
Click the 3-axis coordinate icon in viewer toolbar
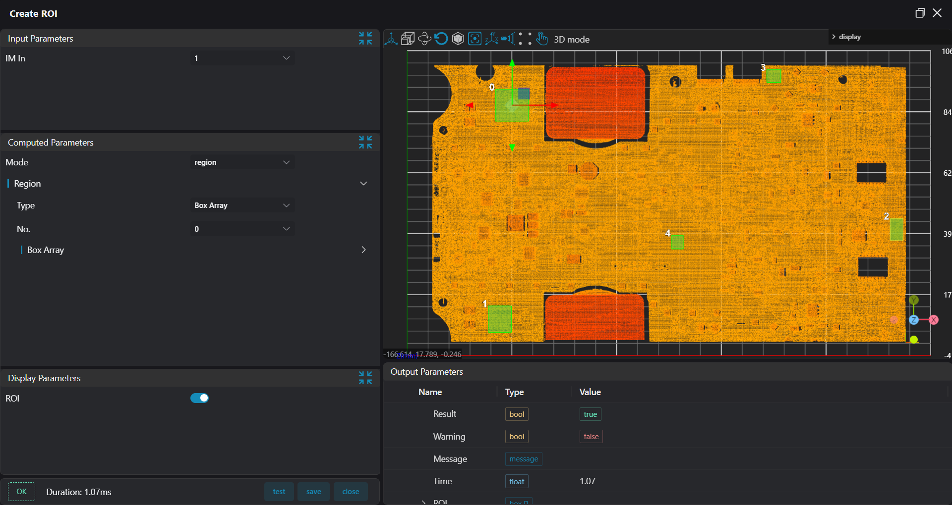coord(391,39)
